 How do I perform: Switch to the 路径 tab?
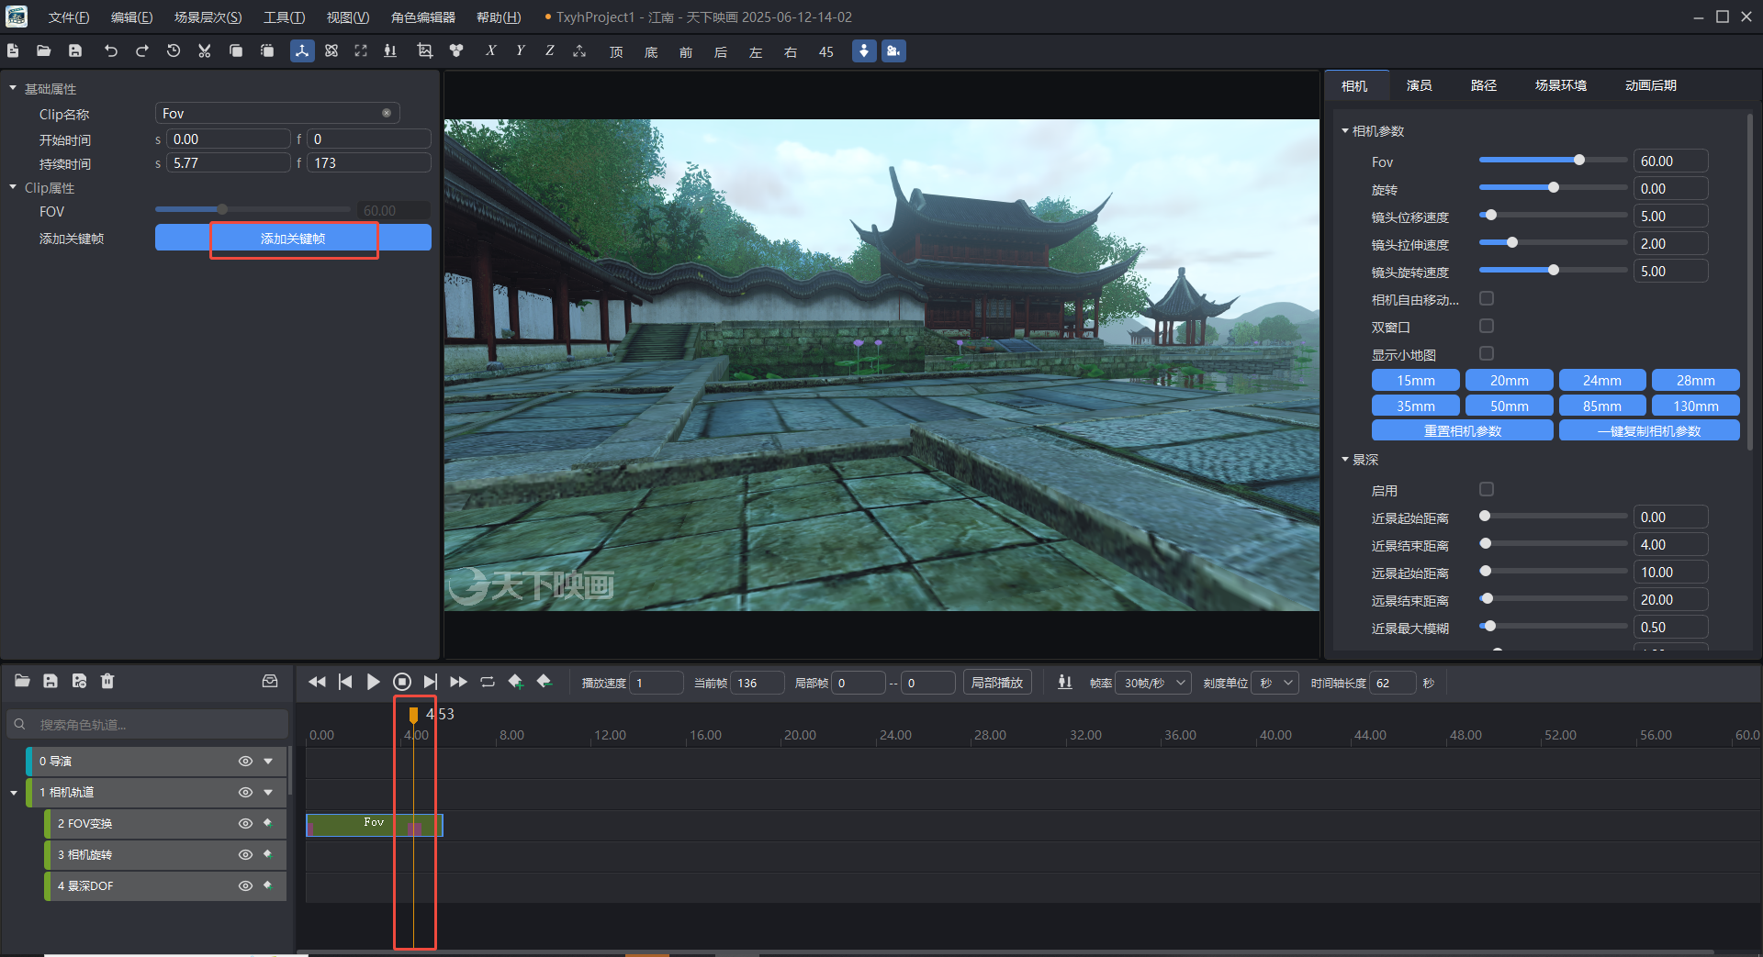pos(1484,85)
